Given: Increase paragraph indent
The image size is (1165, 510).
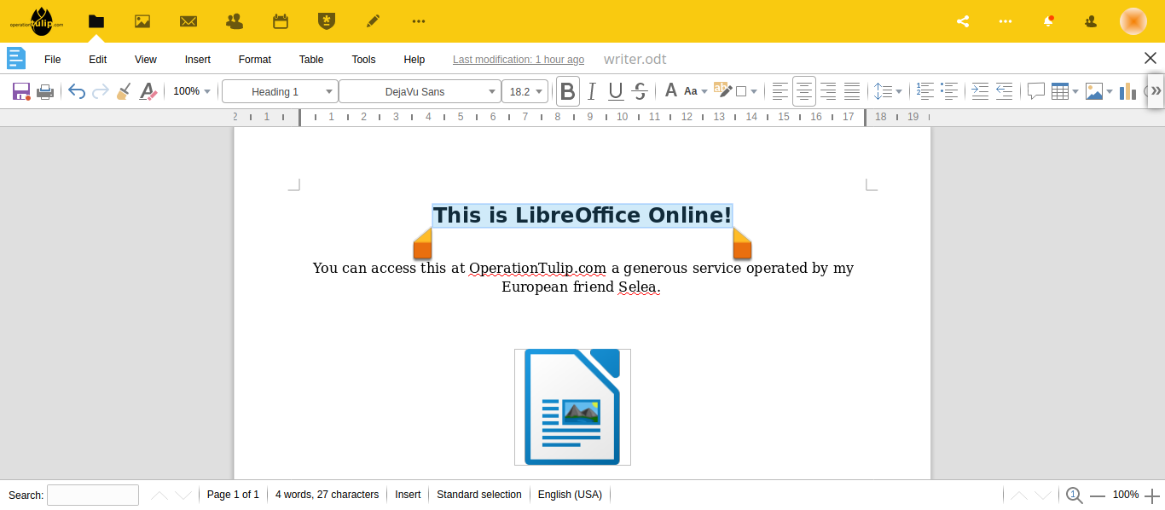Looking at the screenshot, I should click(x=980, y=91).
